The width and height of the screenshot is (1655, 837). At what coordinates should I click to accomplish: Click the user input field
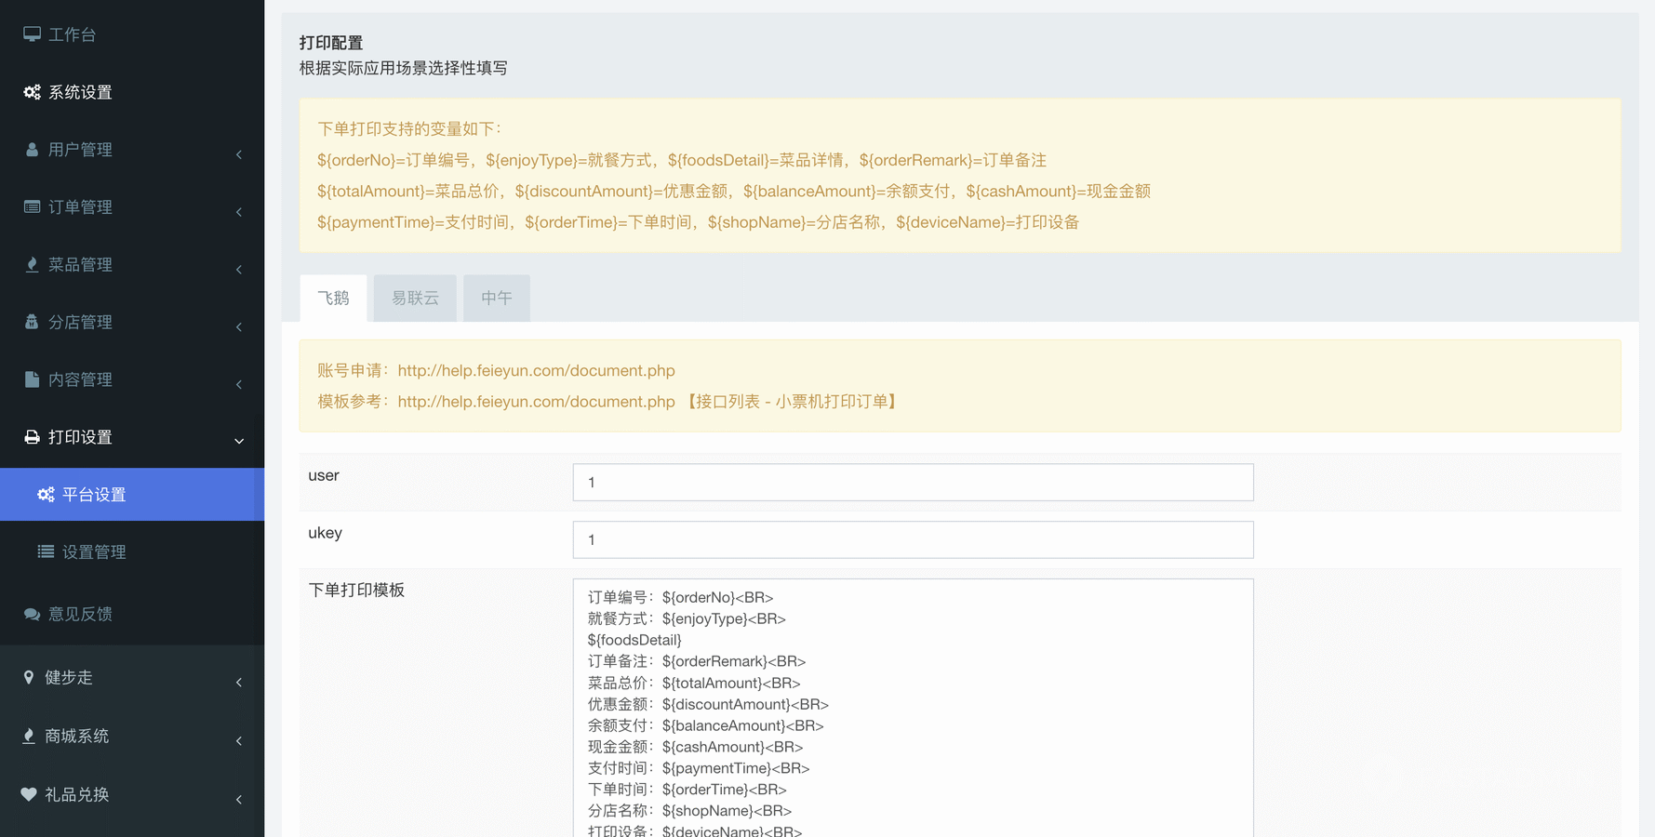(x=913, y=483)
